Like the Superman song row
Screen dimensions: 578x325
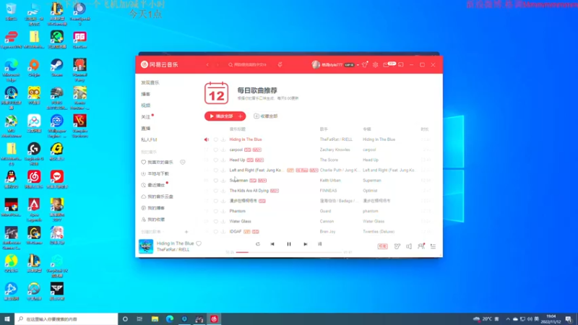pos(216,181)
